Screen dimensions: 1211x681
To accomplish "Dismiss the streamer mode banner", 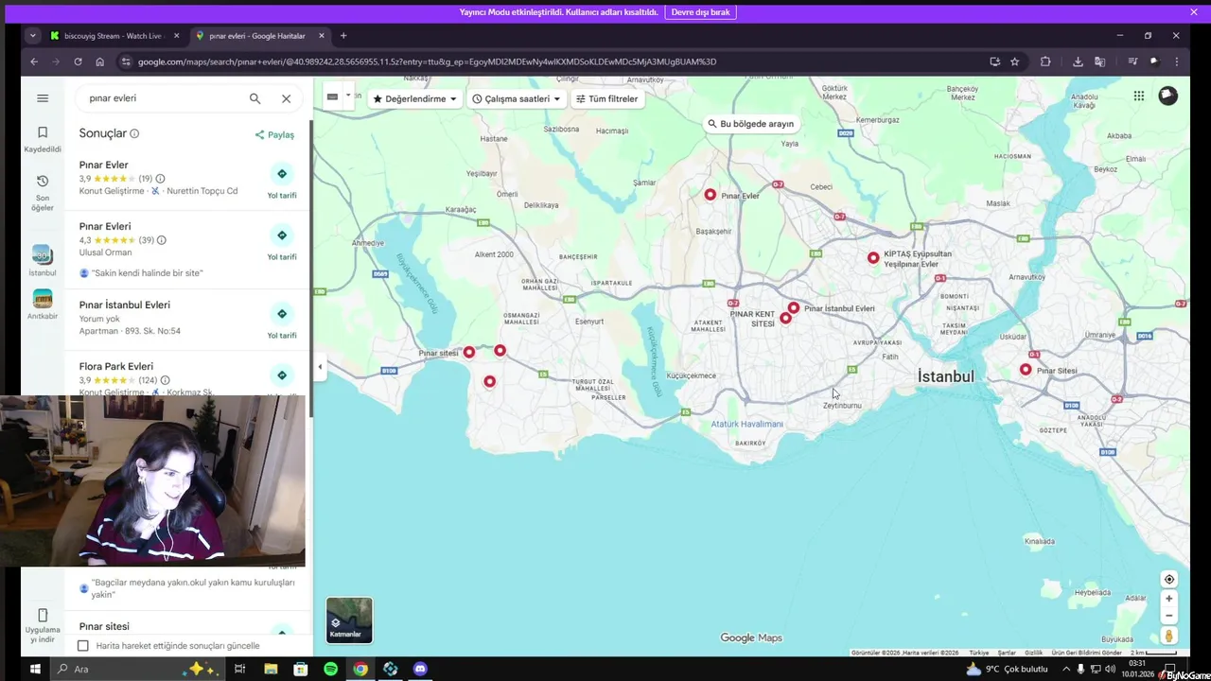I will pos(1194,12).
